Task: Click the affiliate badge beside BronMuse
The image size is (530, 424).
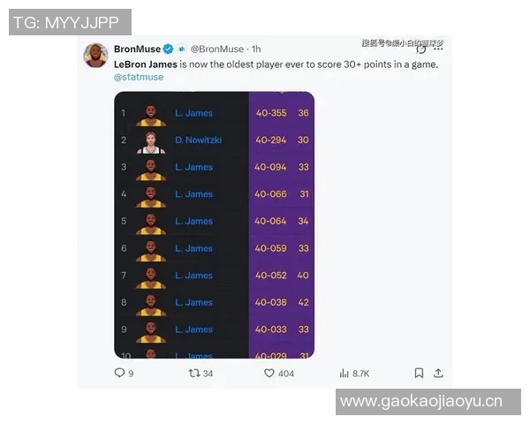Action: click(x=182, y=49)
